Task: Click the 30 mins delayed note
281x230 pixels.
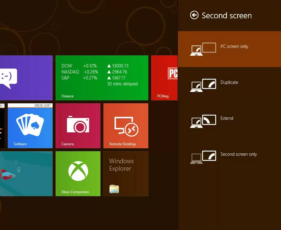Action: [x=122, y=84]
